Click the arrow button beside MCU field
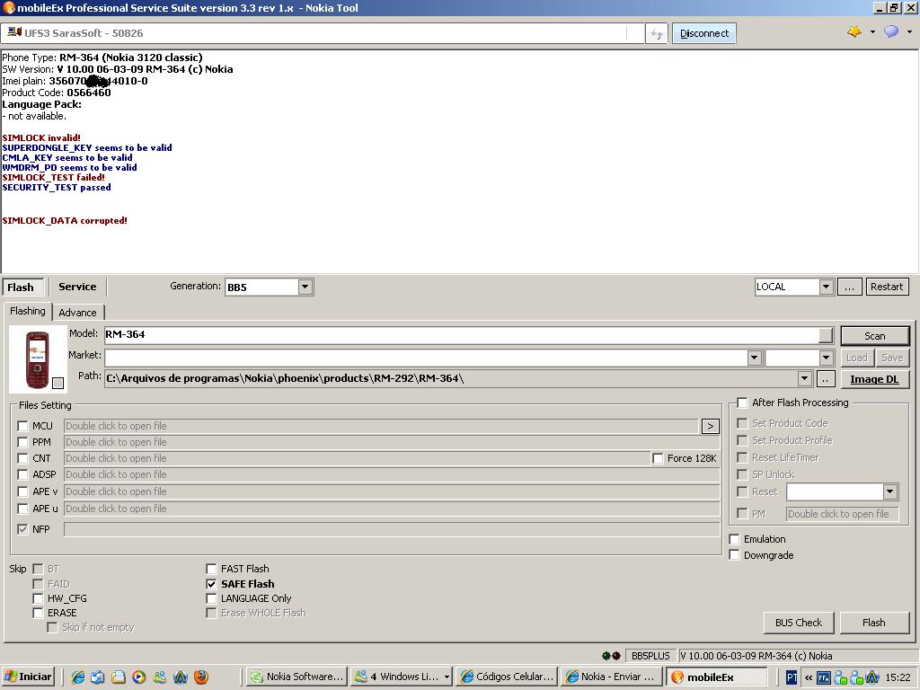 tap(710, 427)
